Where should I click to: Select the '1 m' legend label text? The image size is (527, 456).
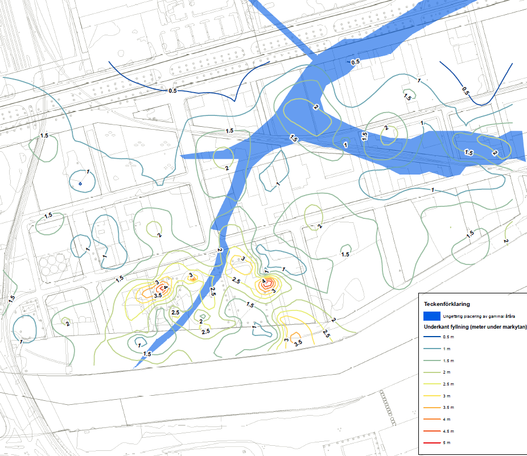pyautogui.click(x=447, y=349)
